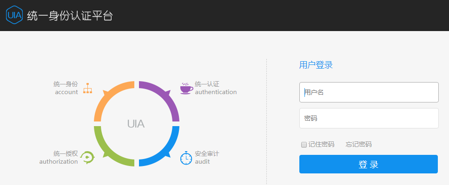
Task: Click the 记住密码 checkbox label text
Action: click(x=321, y=145)
